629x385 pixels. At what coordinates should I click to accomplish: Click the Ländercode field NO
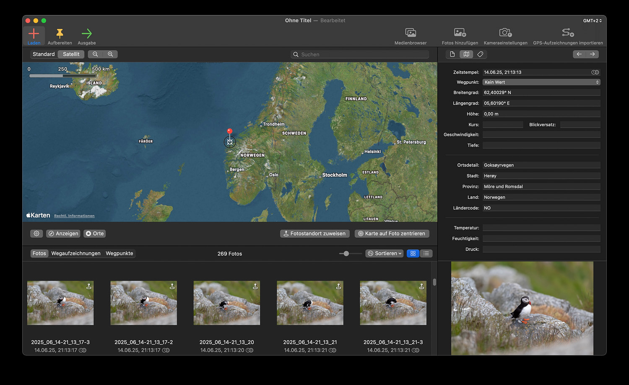click(x=541, y=208)
